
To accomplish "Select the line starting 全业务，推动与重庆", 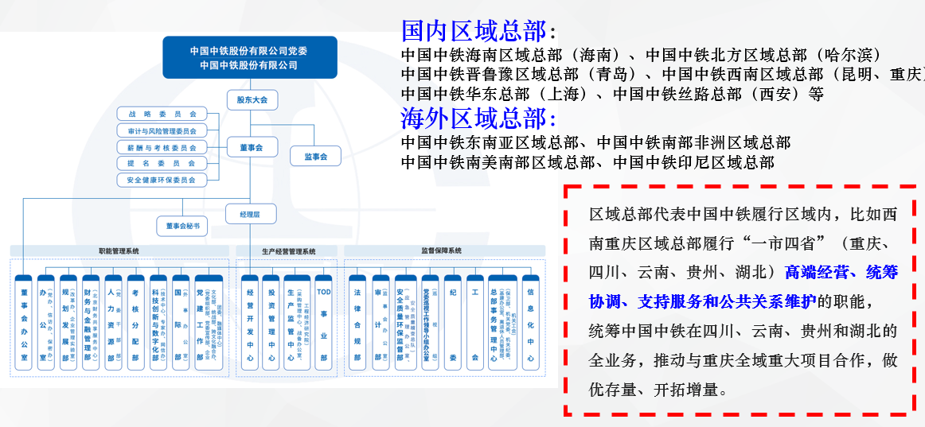I will pyautogui.click(x=744, y=360).
